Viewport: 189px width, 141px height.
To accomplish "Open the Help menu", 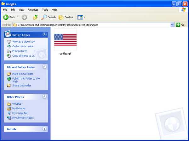I will pyautogui.click(x=54, y=10).
